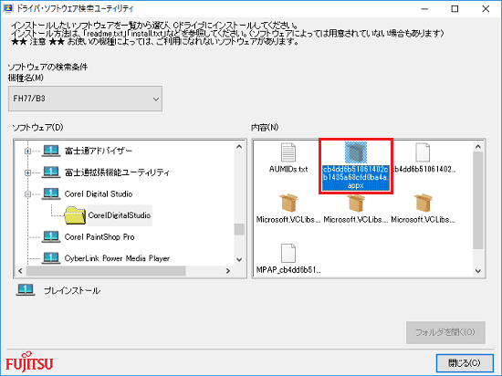Select the middle Microsoft.VCLibs package icon

coord(356,203)
